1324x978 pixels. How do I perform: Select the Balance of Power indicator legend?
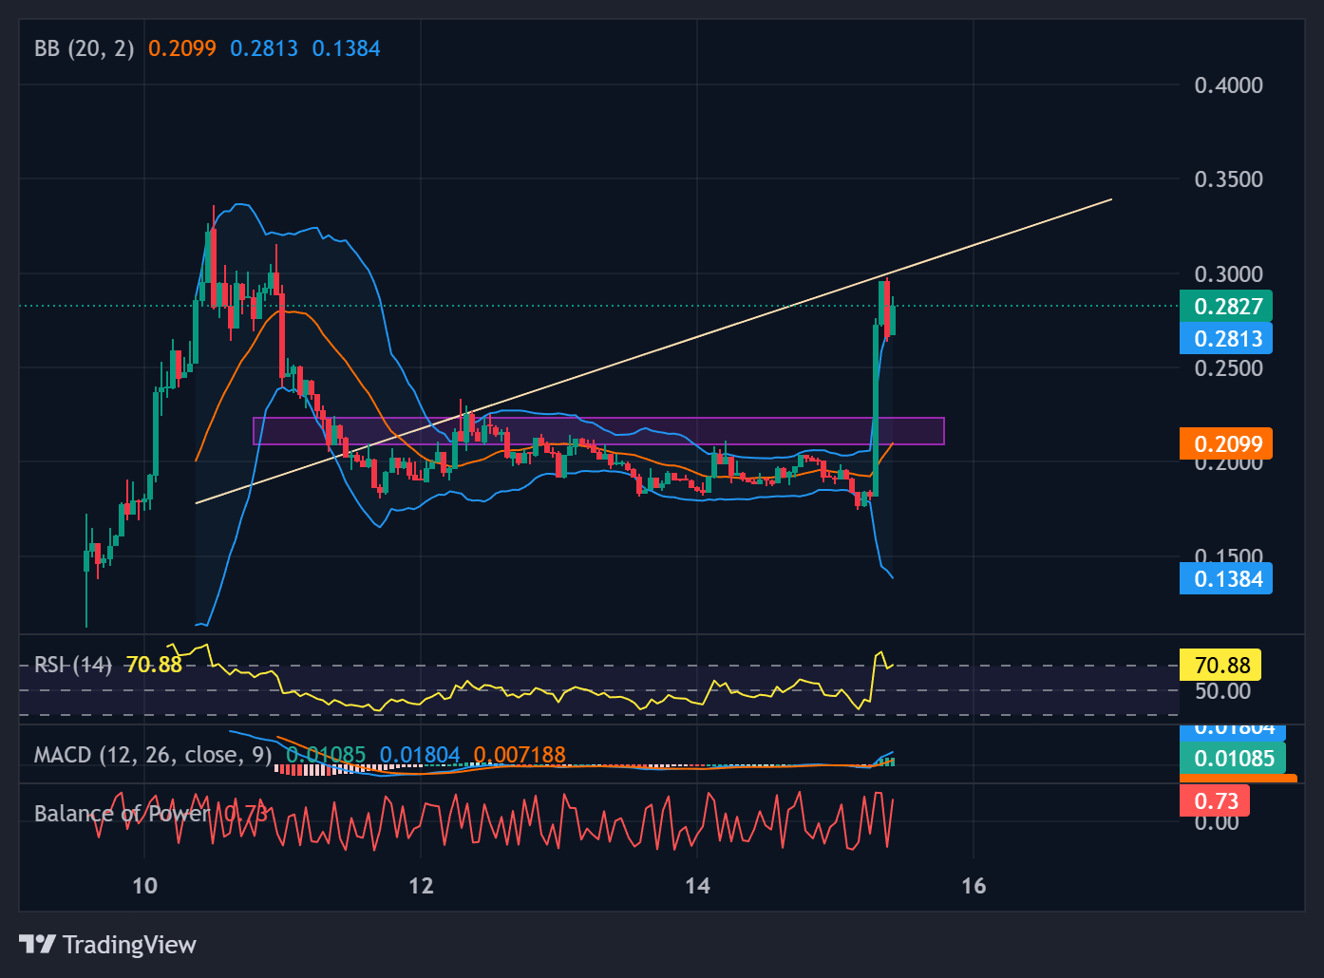coord(122,813)
